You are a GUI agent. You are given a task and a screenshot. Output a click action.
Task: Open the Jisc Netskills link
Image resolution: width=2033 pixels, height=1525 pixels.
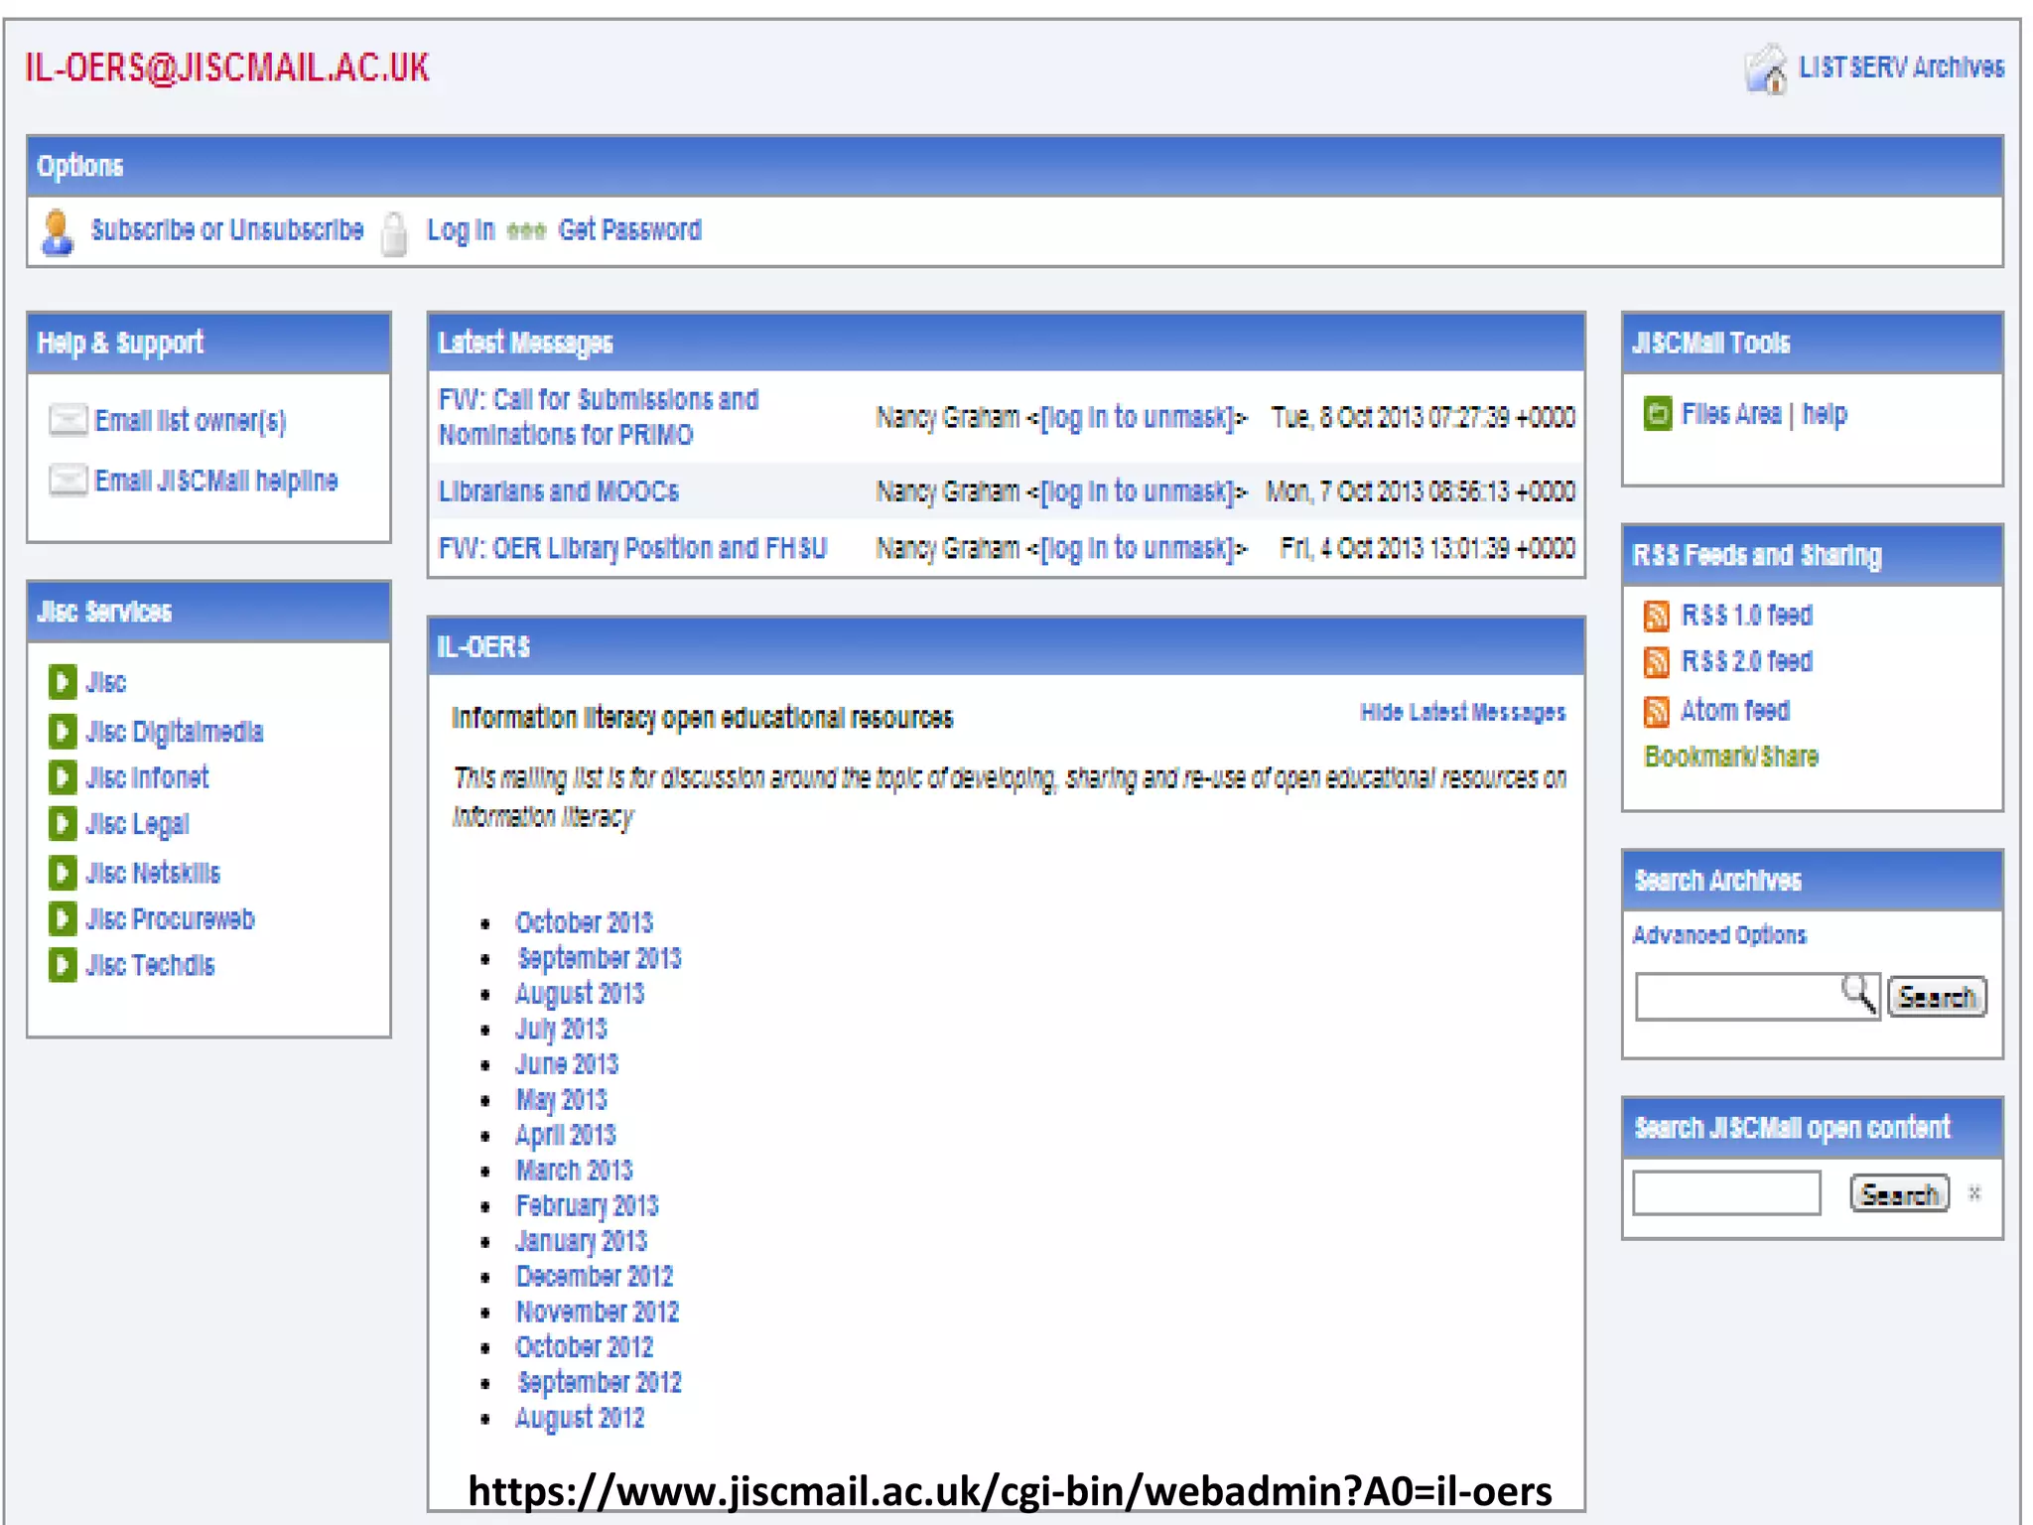pos(153,873)
